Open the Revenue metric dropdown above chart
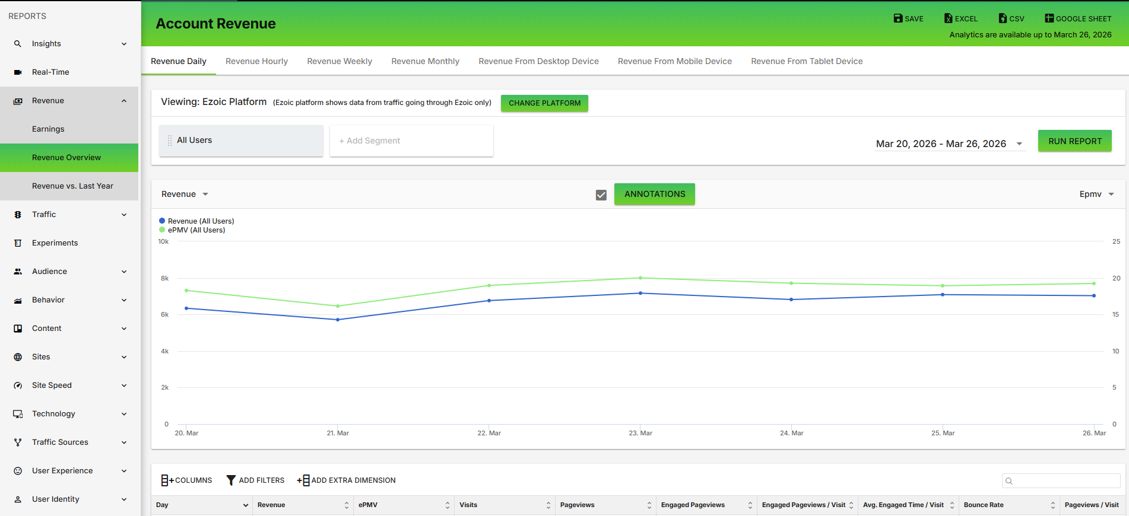This screenshot has height=516, width=1129. (185, 195)
